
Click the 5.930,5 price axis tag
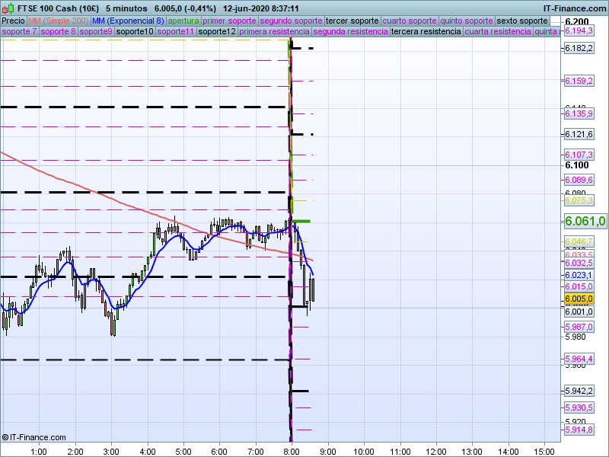click(x=579, y=407)
